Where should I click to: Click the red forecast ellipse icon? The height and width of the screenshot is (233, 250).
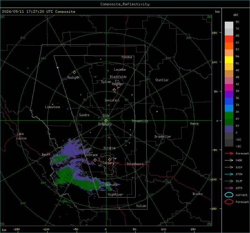(229, 202)
